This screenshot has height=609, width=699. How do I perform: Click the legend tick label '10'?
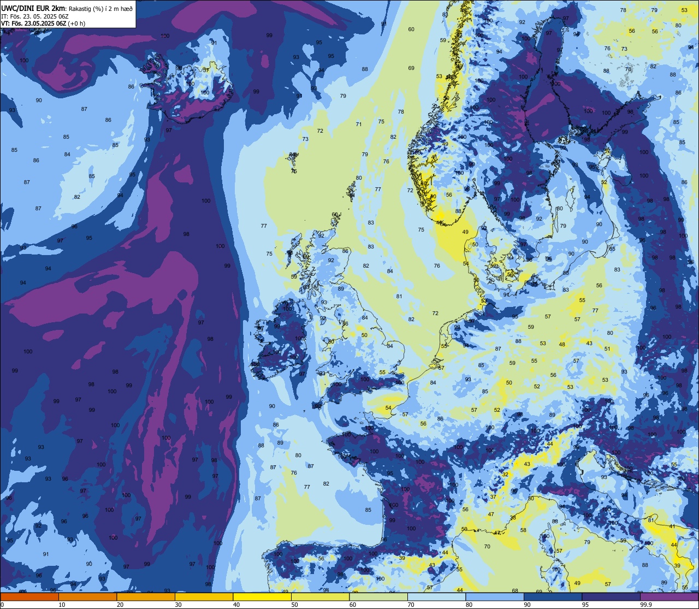62,605
